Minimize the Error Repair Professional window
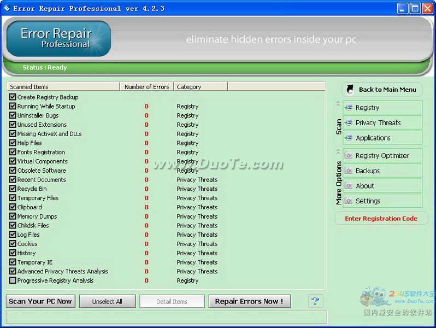 402,8
